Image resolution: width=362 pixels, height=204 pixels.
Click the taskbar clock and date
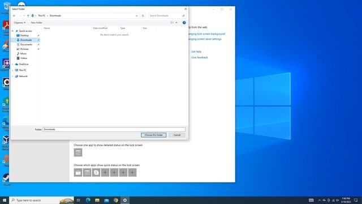click(x=346, y=200)
